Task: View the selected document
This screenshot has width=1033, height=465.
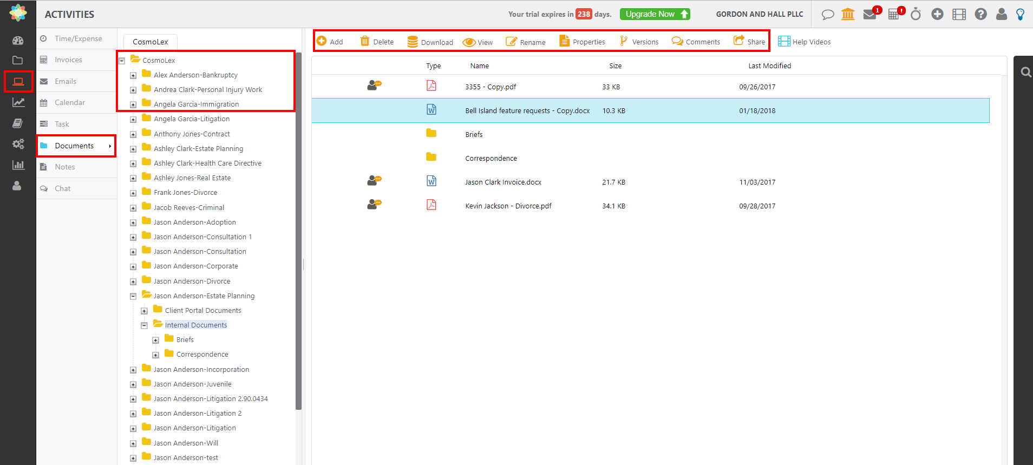Action: (x=478, y=42)
